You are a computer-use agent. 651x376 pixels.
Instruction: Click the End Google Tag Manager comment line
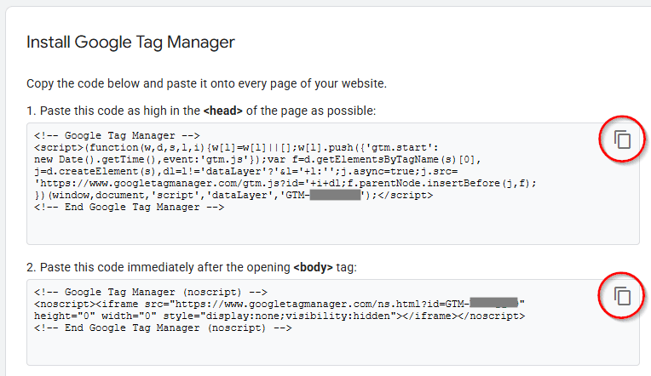pos(129,207)
